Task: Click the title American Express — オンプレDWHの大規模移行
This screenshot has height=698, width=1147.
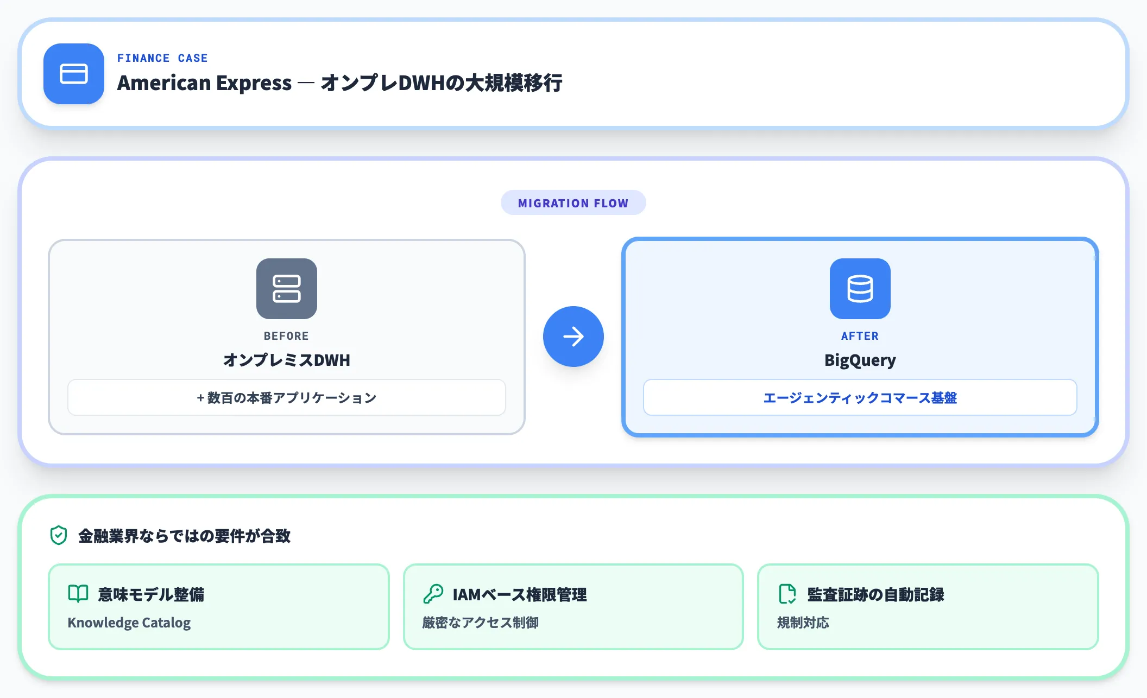Action: pyautogui.click(x=341, y=83)
